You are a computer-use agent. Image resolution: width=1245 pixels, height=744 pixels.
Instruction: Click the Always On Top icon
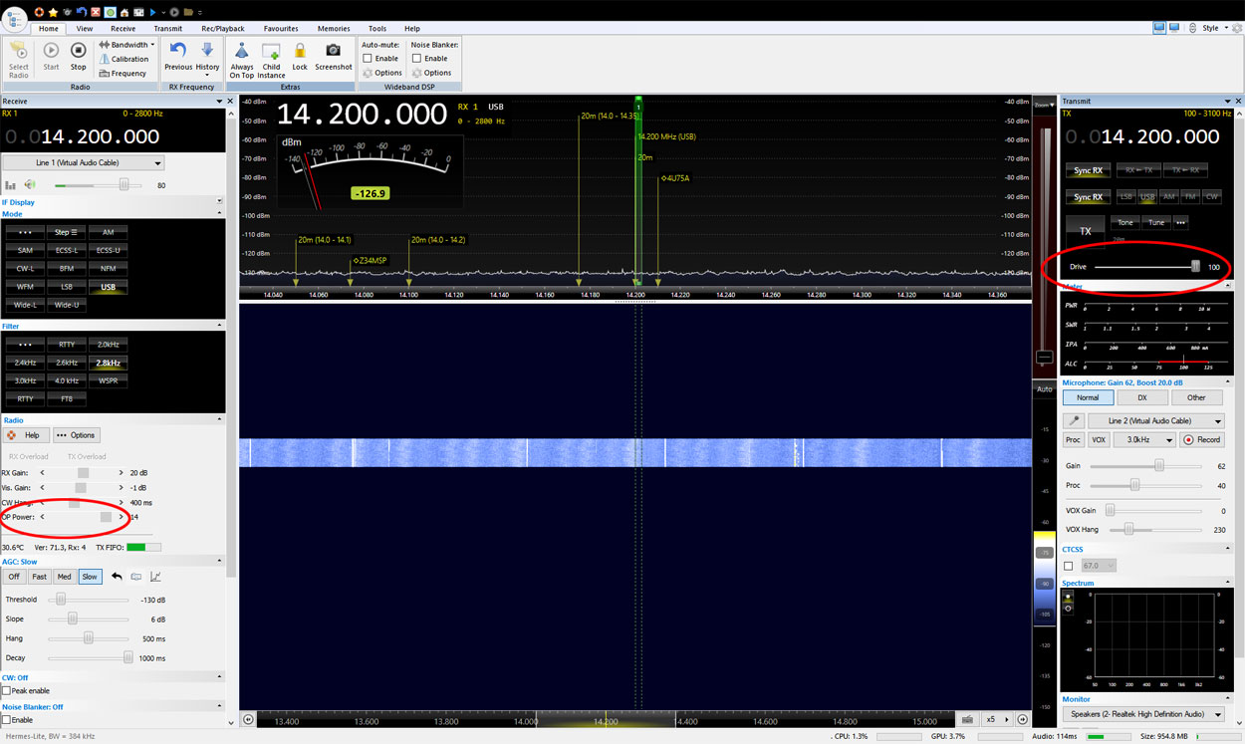point(242,51)
